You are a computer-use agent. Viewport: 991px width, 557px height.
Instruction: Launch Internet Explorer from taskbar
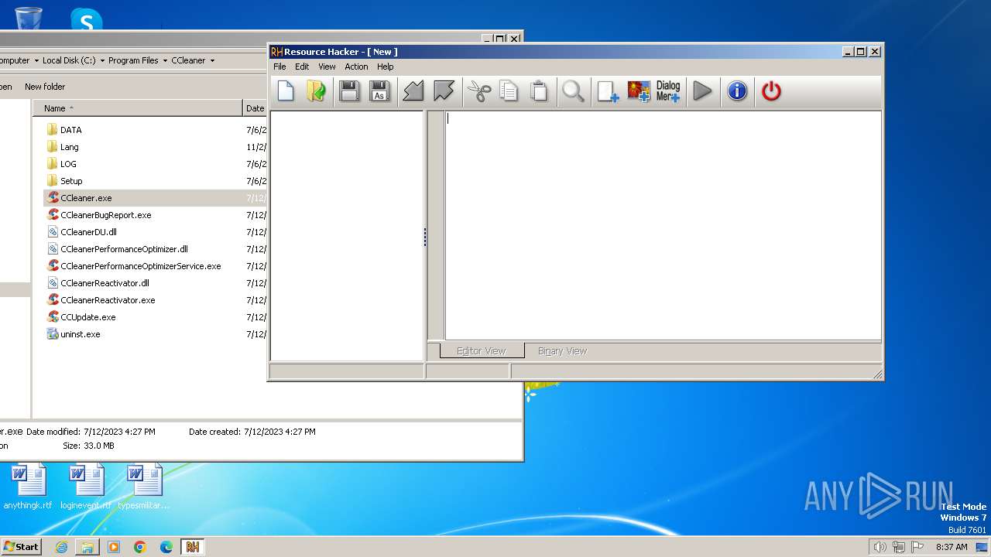coord(61,547)
